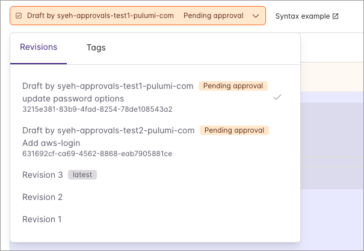Switch to the Revisions tab

39,47
